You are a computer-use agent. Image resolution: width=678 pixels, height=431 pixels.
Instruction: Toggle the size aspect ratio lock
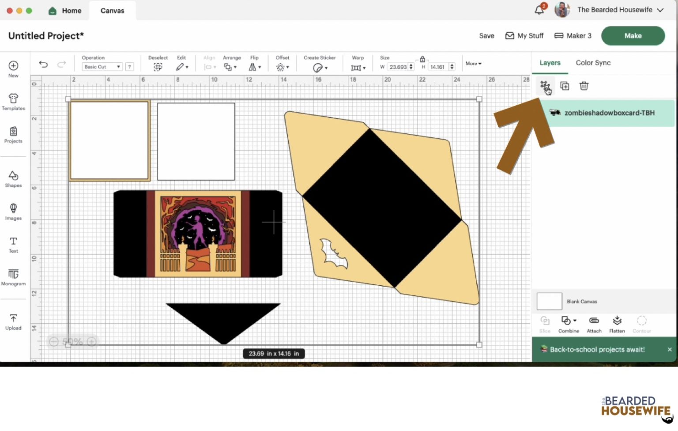click(422, 59)
